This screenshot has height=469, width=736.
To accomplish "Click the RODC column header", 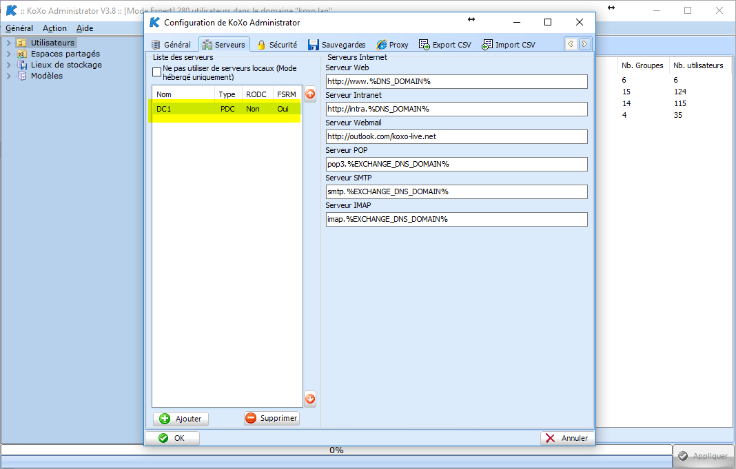I will coord(257,94).
